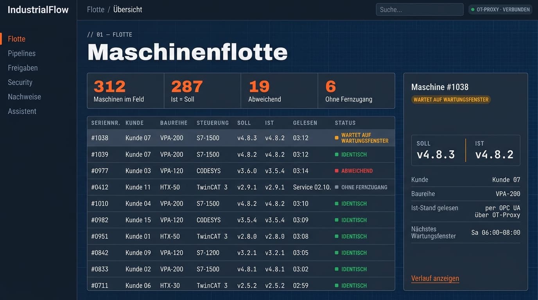Sort by Baureihe column header
Screen dimensions: 538x300
(174, 123)
